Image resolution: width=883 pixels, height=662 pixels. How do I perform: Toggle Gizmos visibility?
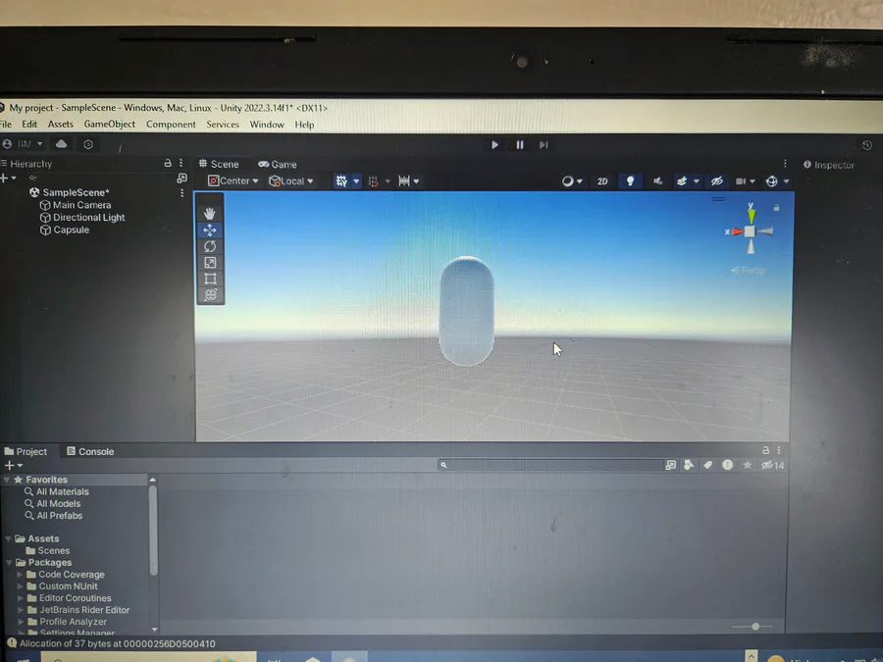point(771,180)
